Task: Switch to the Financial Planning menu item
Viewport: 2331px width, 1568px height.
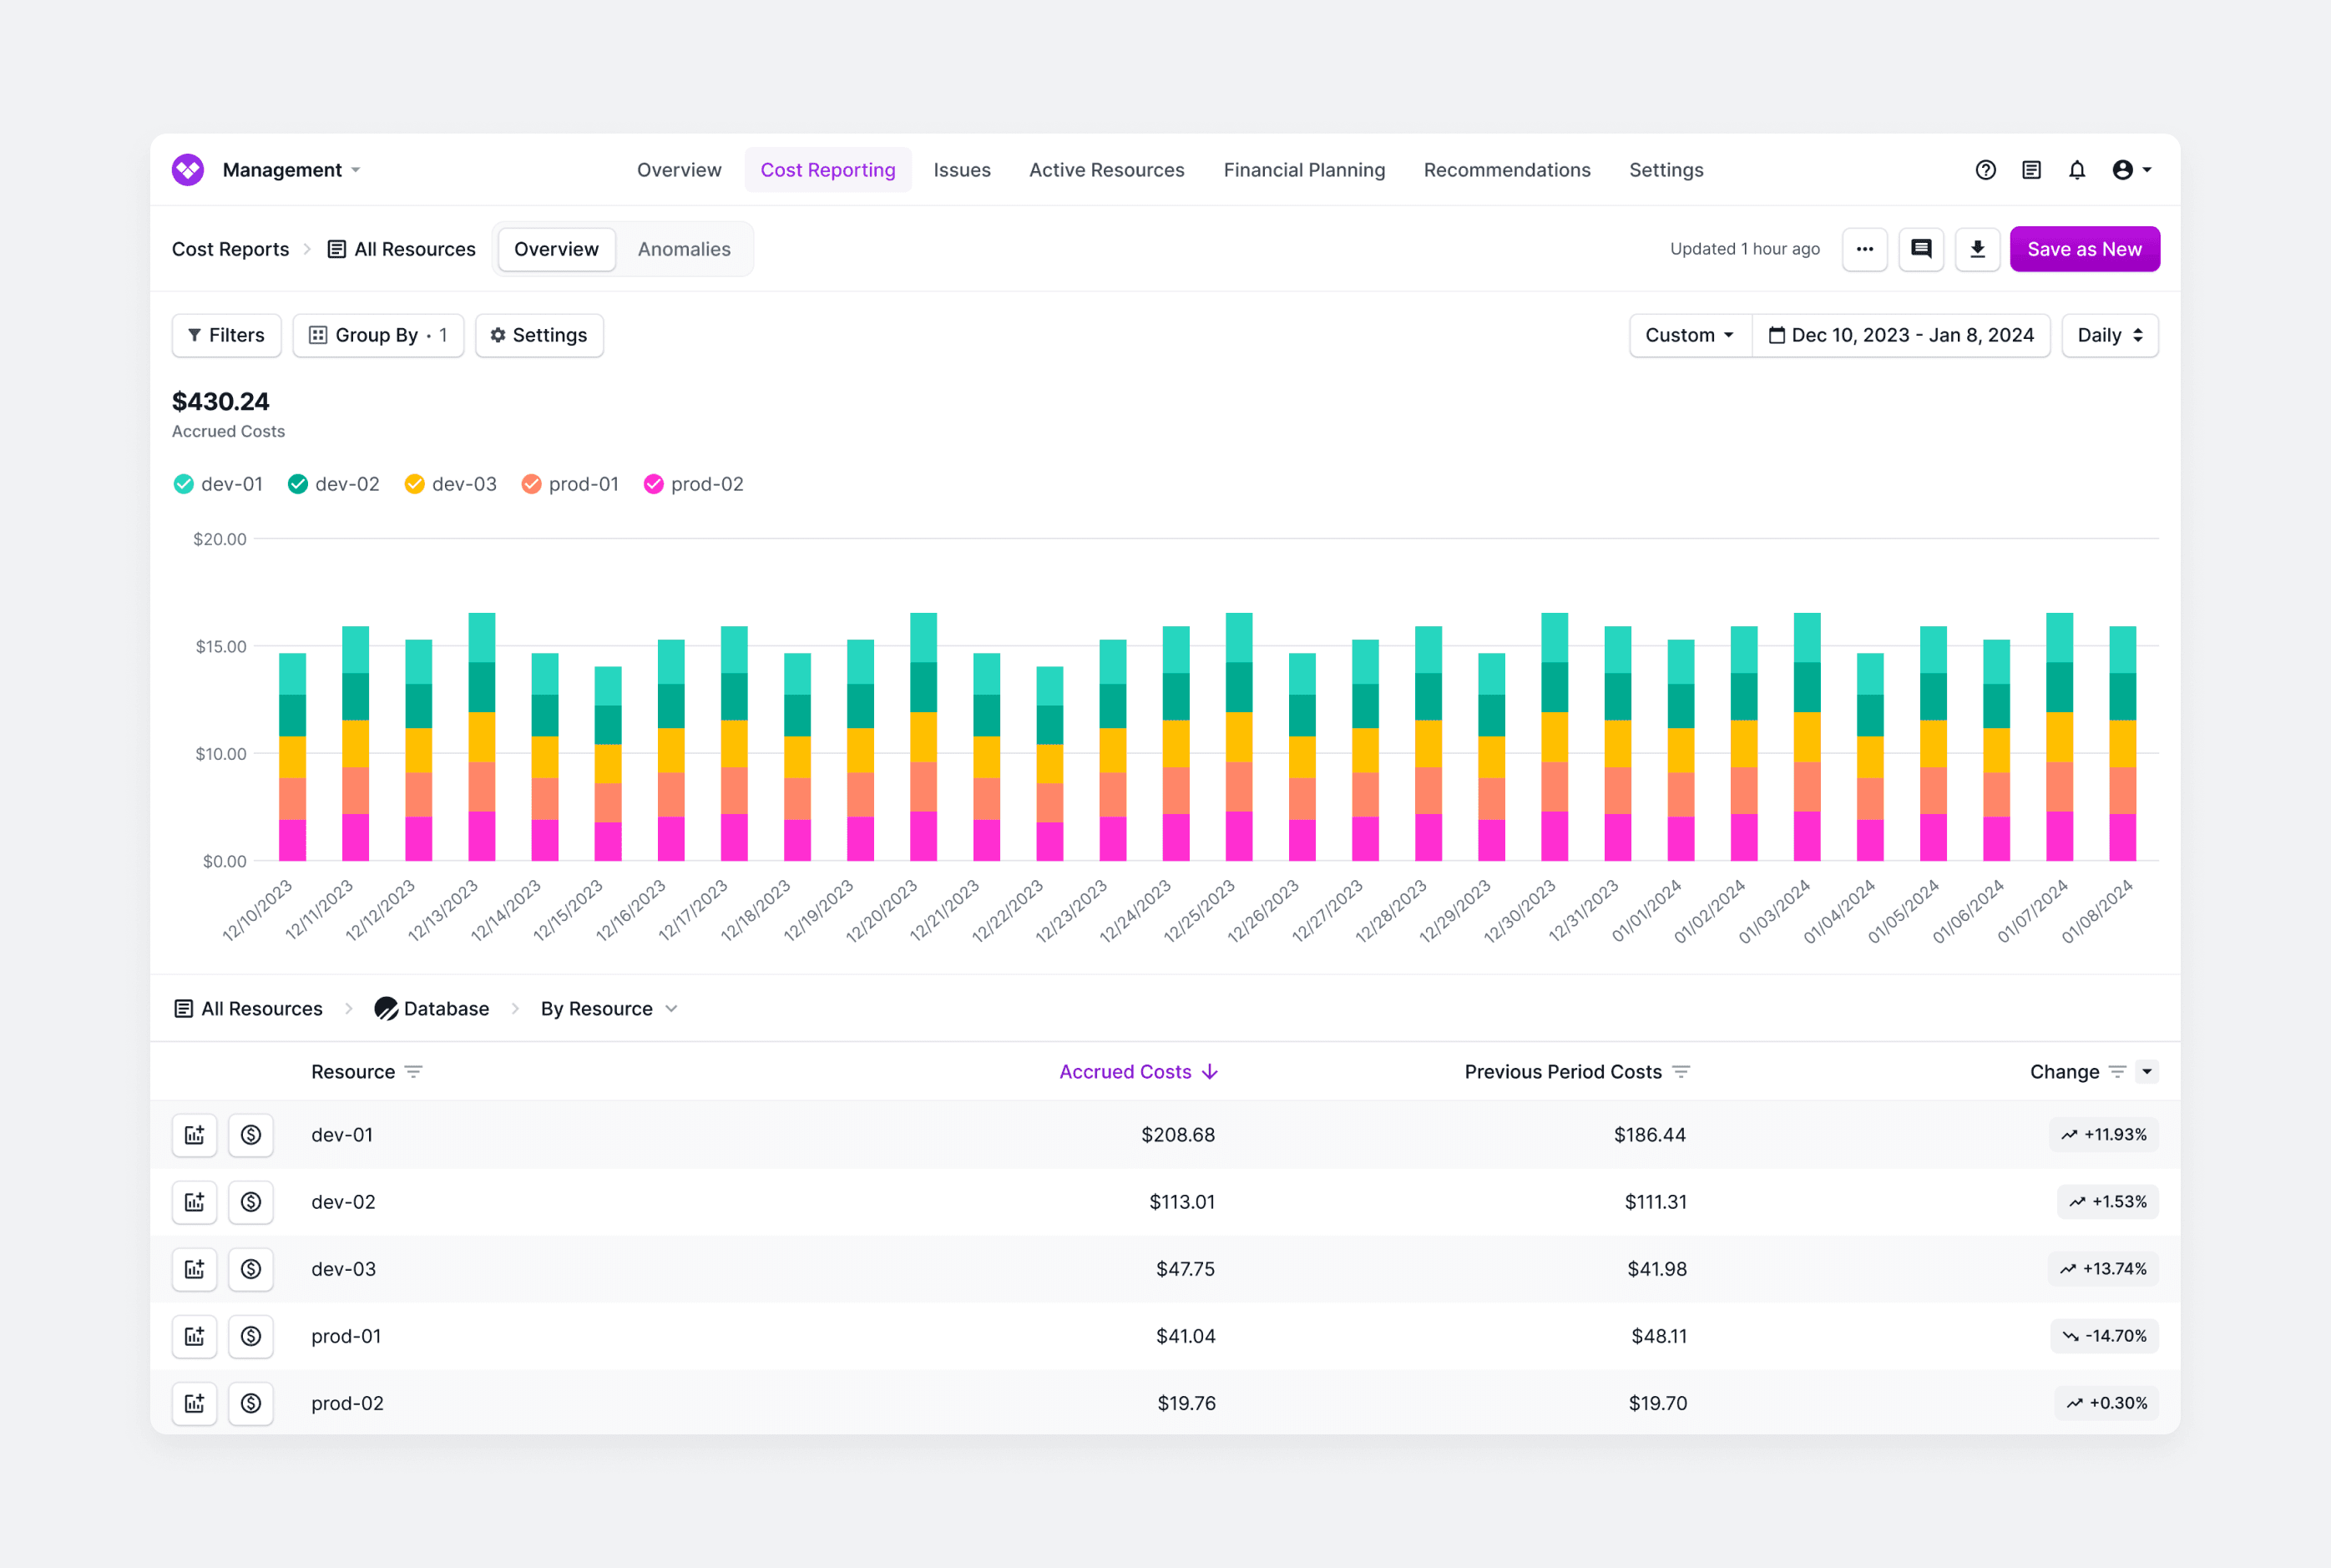Action: point(1306,169)
